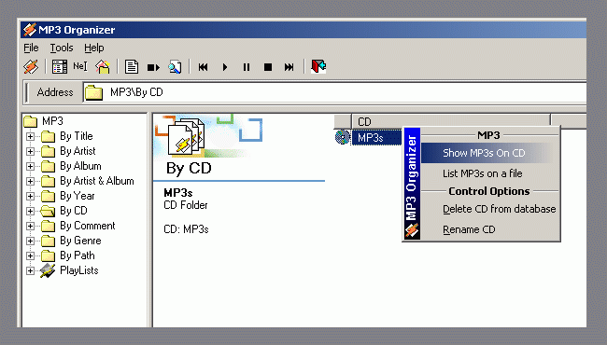607x345 pixels.
Task: Expand the By CD folder
Action: click(x=30, y=212)
